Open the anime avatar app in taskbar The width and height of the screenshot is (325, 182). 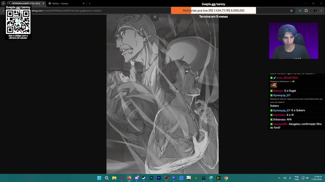click(189, 178)
